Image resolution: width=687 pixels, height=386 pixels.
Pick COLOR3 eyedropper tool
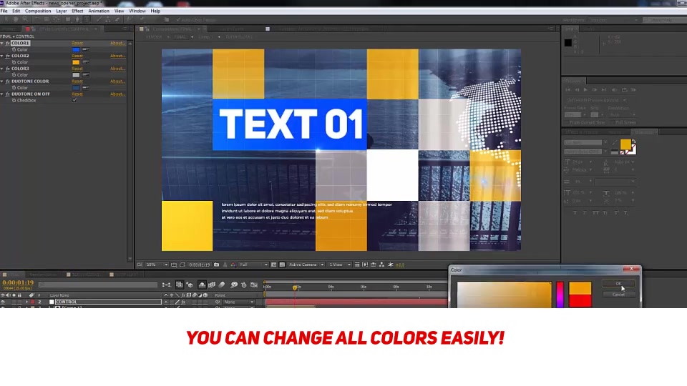pyautogui.click(x=85, y=75)
